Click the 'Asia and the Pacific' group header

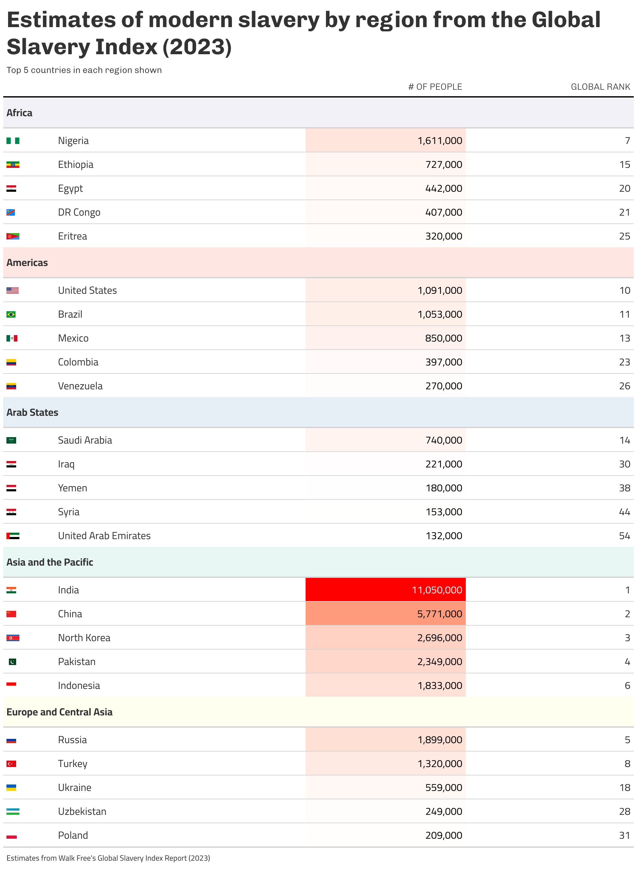pos(50,562)
